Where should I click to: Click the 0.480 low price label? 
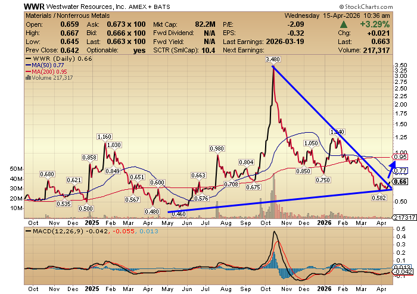pyautogui.click(x=152, y=212)
